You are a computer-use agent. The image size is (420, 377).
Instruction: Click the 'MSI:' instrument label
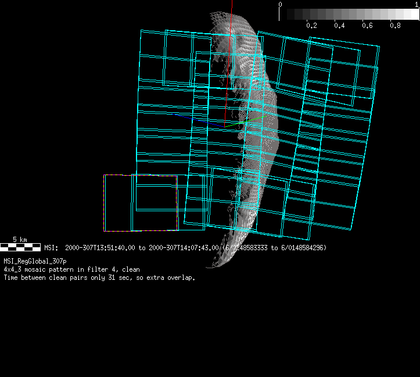(x=52, y=248)
